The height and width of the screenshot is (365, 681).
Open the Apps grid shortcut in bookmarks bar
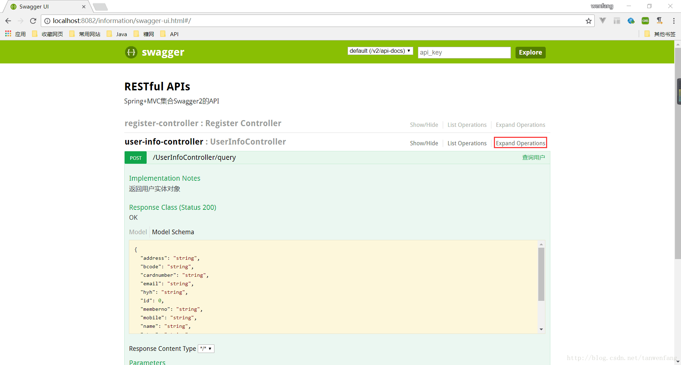(x=8, y=34)
